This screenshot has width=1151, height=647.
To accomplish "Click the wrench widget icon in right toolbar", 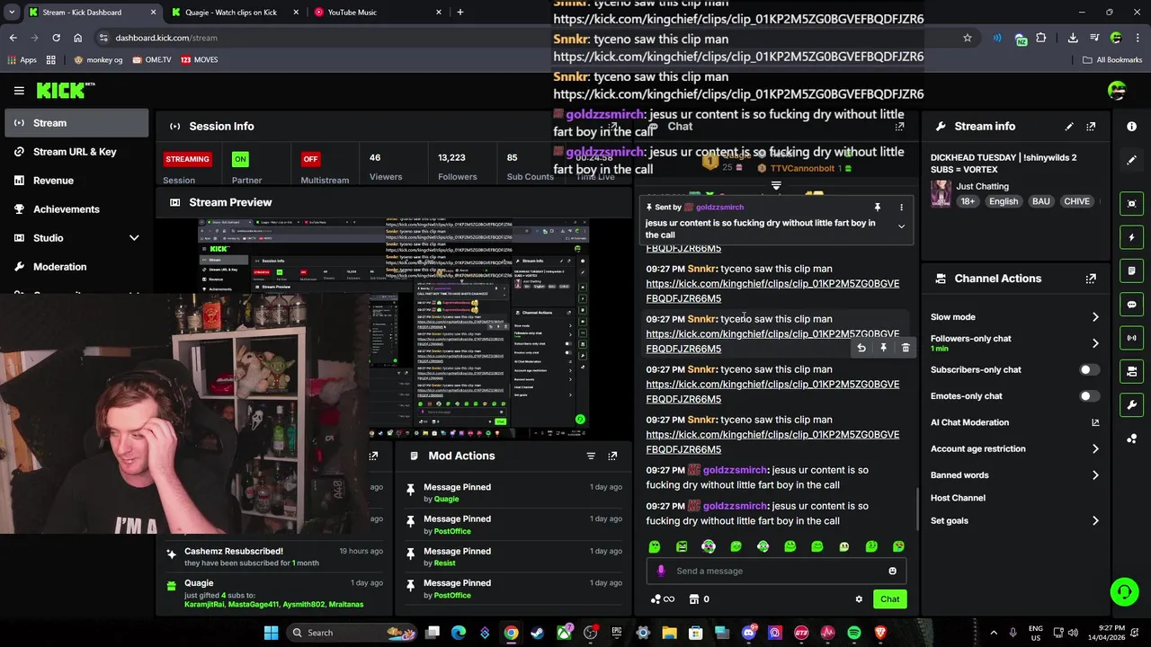I will 1131,405.
